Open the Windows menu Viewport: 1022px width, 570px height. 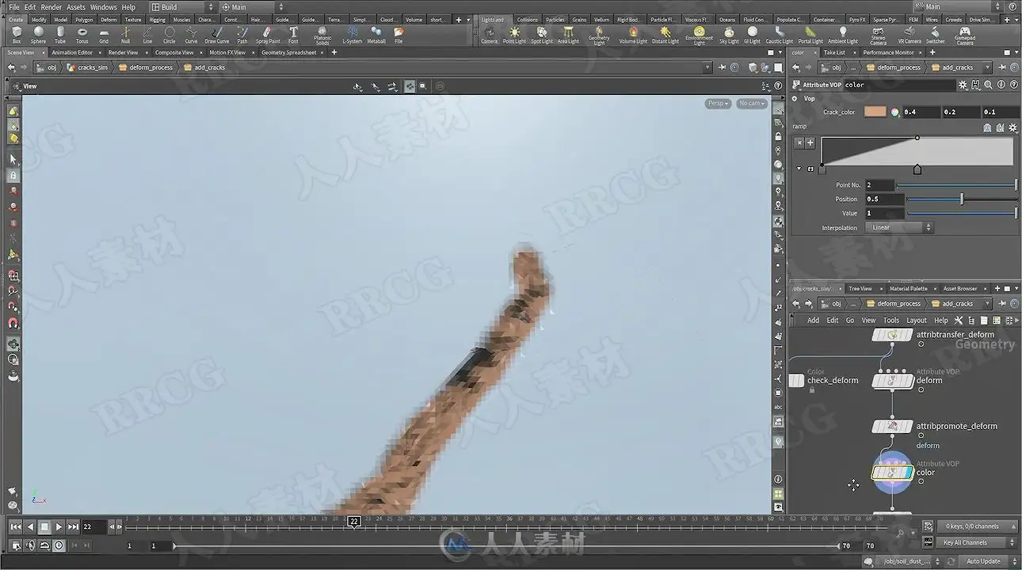[103, 7]
